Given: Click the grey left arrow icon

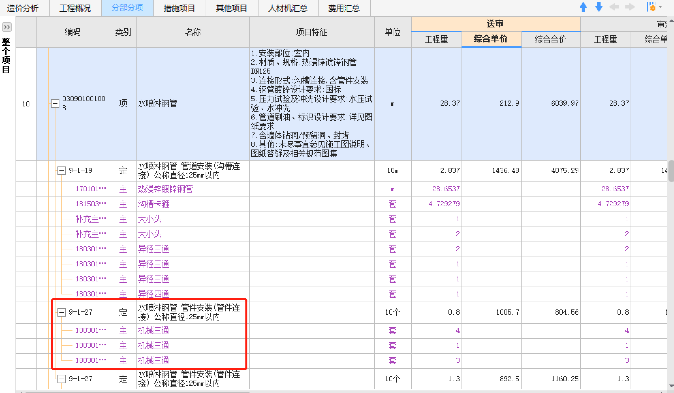Looking at the screenshot, I should (x=614, y=7).
